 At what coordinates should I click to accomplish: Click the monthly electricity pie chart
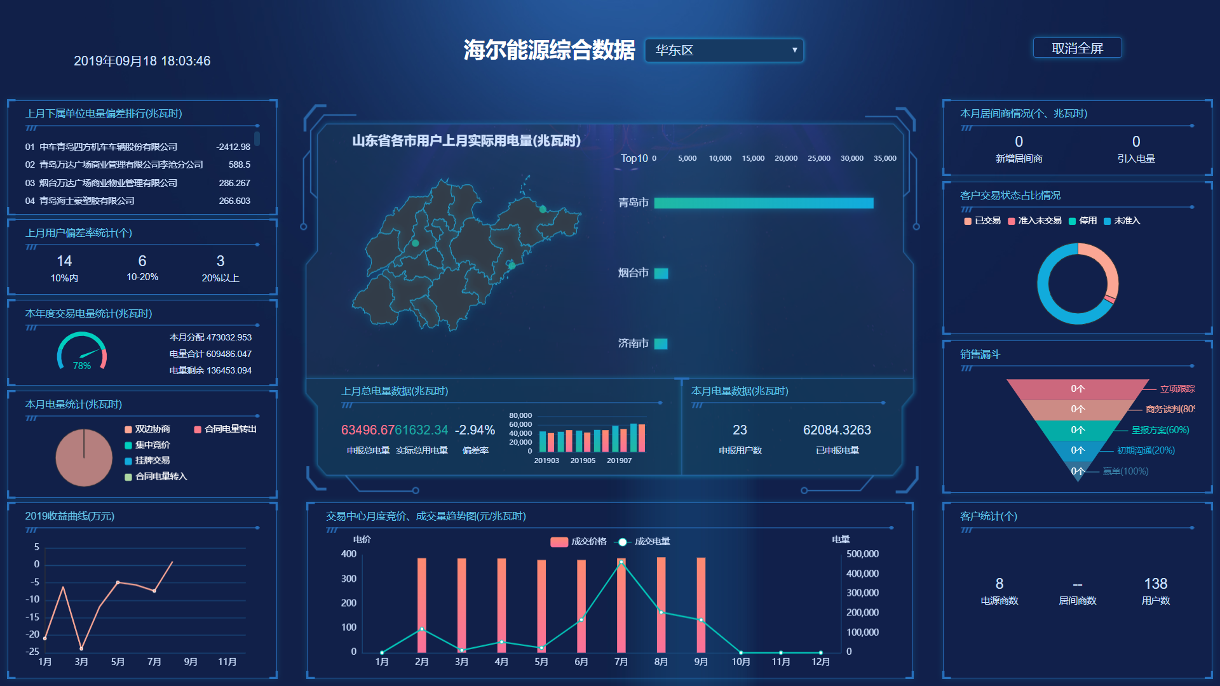84,457
